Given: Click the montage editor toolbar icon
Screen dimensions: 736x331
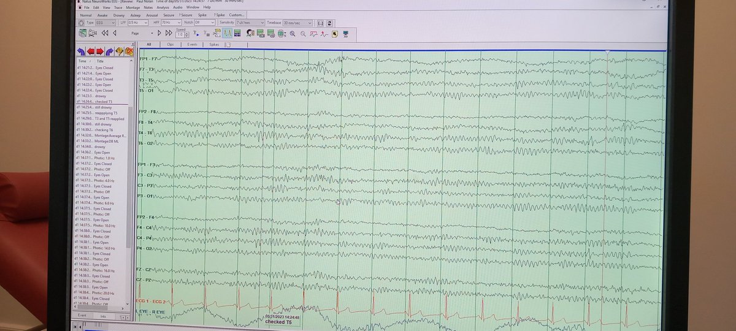Looking at the screenshot, I should tap(83, 33).
